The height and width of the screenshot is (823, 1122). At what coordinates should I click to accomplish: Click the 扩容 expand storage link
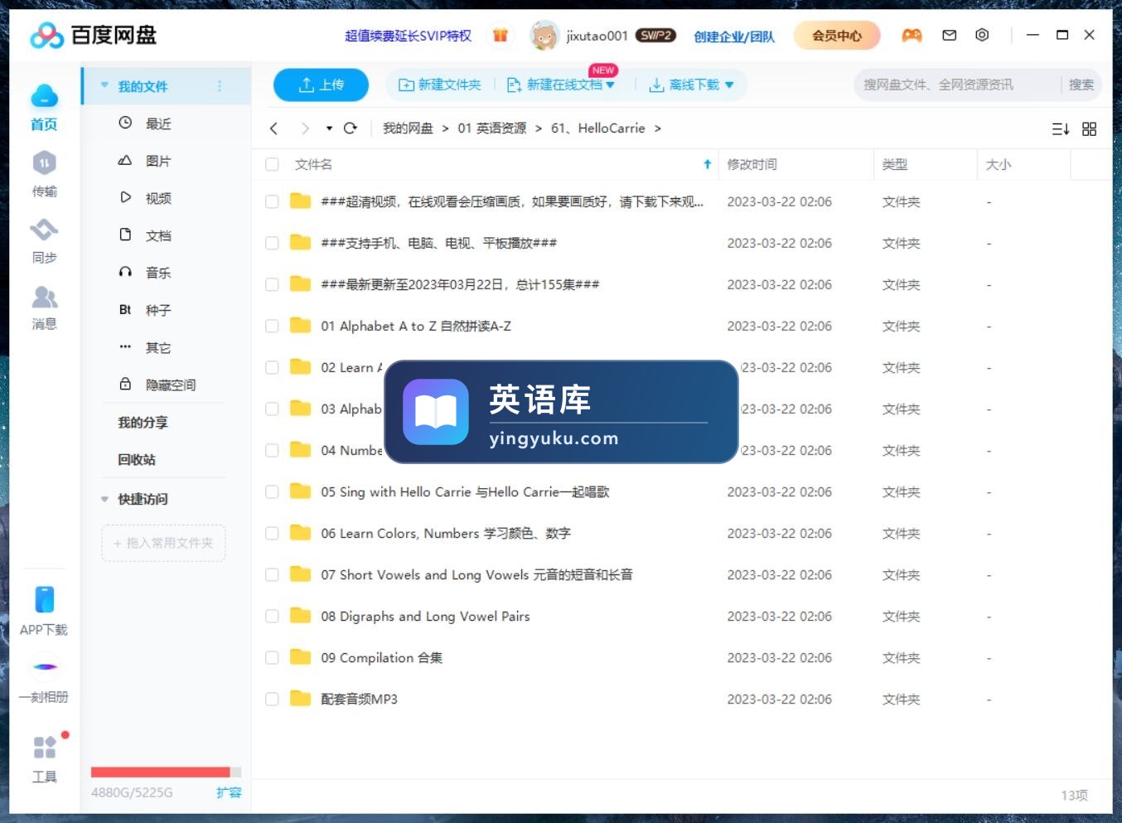pos(229,792)
